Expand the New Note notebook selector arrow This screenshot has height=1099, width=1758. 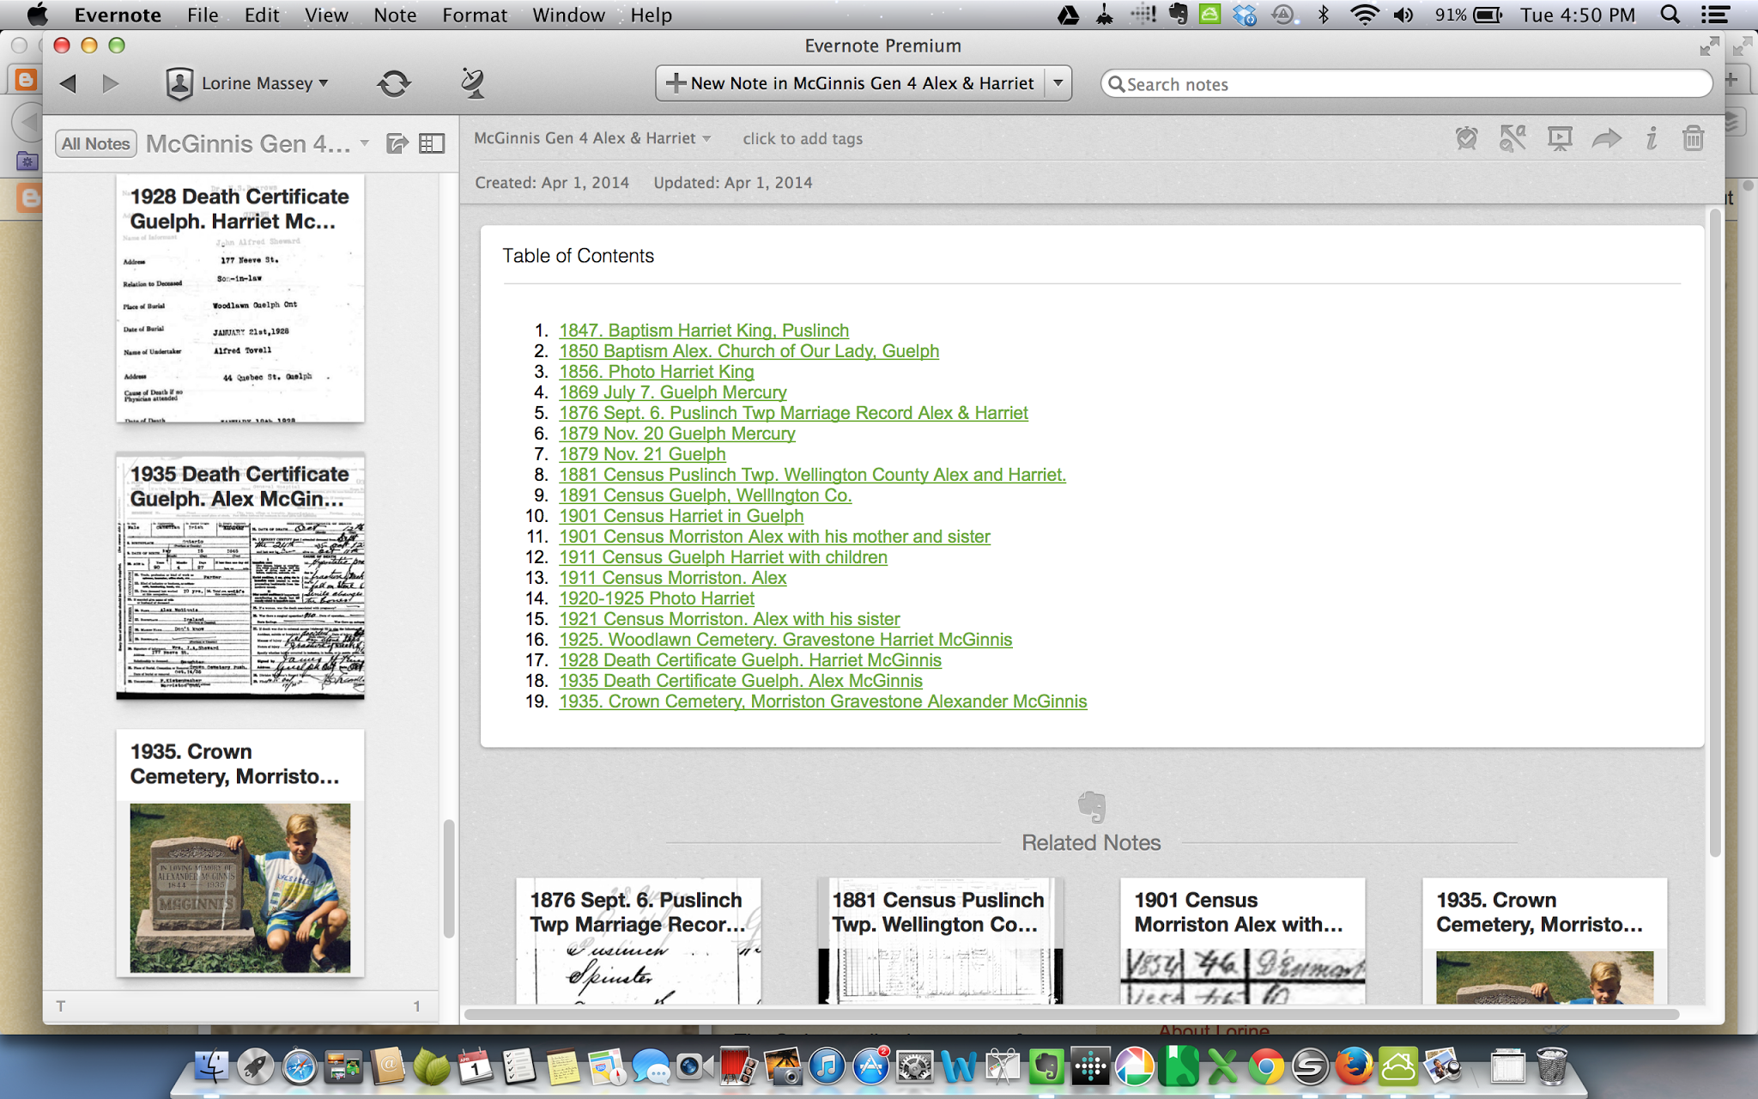tap(1058, 82)
